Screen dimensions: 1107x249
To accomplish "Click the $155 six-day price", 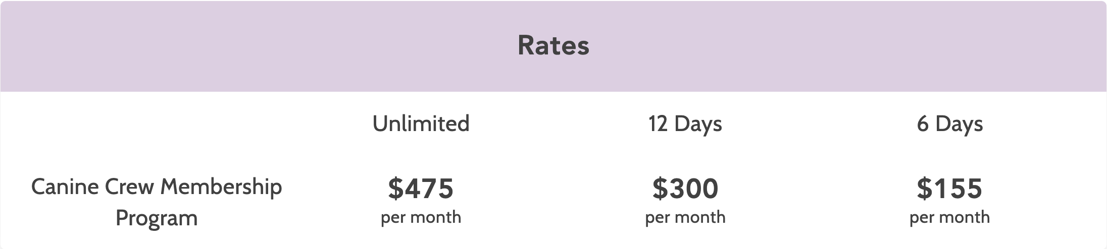I will click(949, 188).
